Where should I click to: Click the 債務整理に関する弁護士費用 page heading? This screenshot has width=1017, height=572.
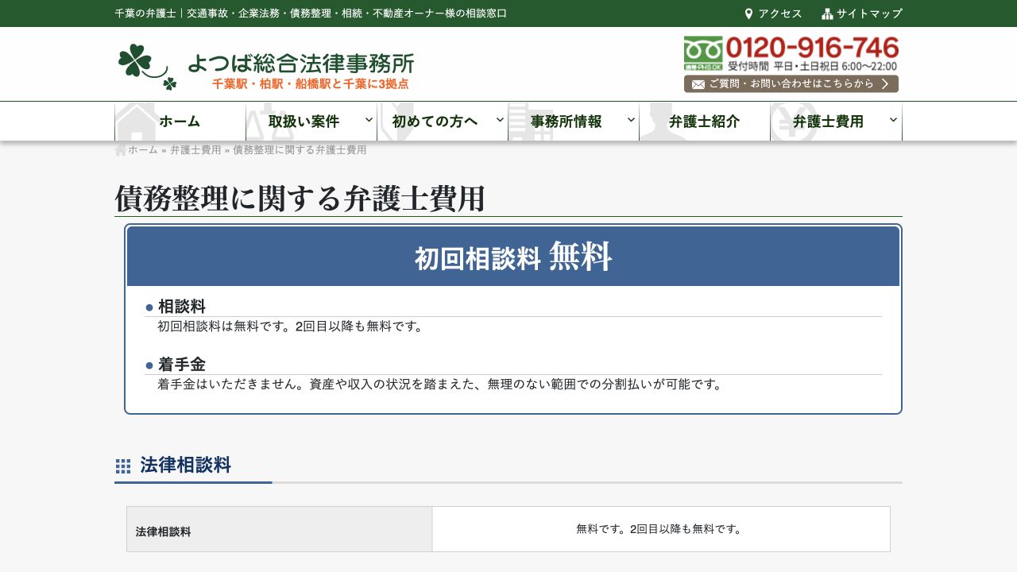point(300,199)
